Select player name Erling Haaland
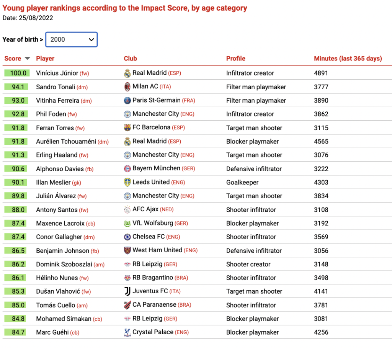392x348 pixels. (57, 155)
